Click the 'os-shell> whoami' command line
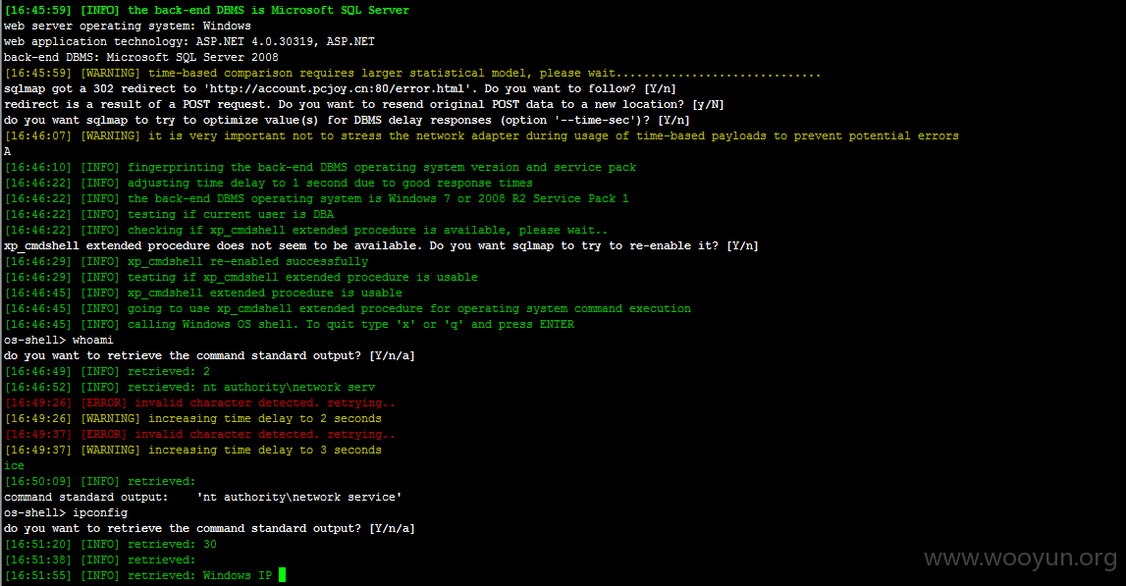The width and height of the screenshot is (1126, 586). 58,341
